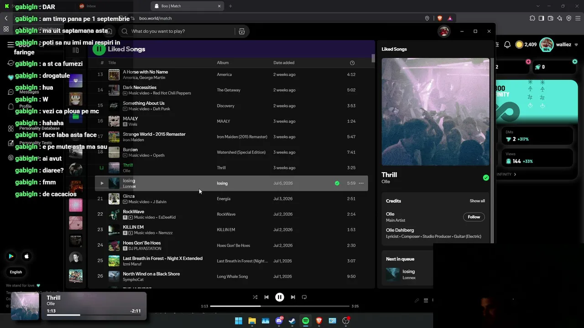584x328 pixels.
Task: Open Spotify Browse icon in search bar
Action: 242,31
